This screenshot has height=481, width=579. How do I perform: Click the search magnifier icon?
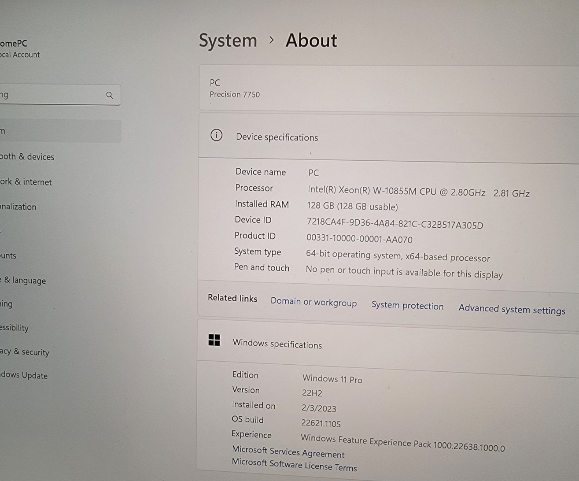[x=110, y=95]
